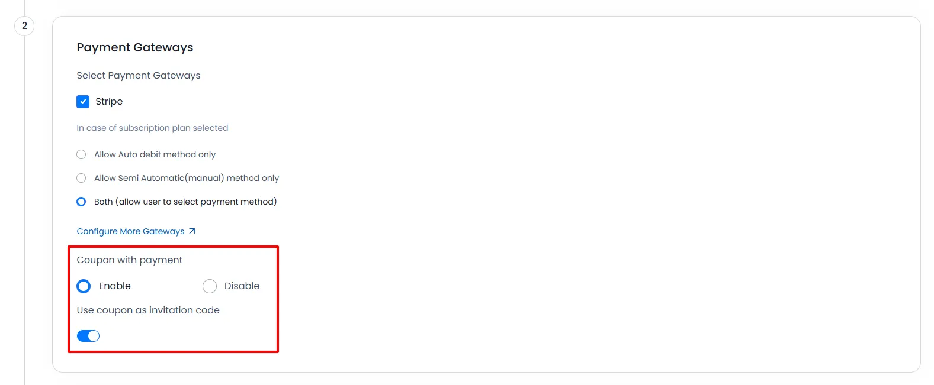Click the 'Enable' label text
The image size is (934, 385).
(x=115, y=286)
